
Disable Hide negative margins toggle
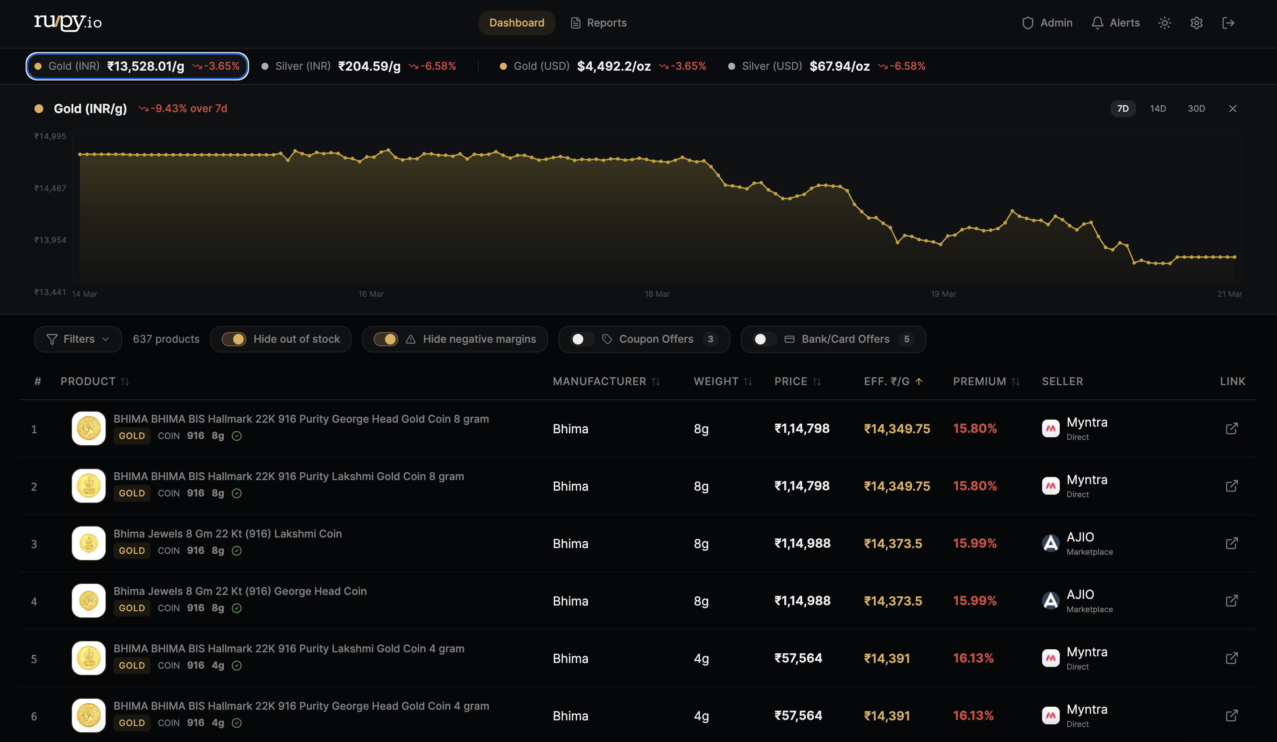point(385,339)
